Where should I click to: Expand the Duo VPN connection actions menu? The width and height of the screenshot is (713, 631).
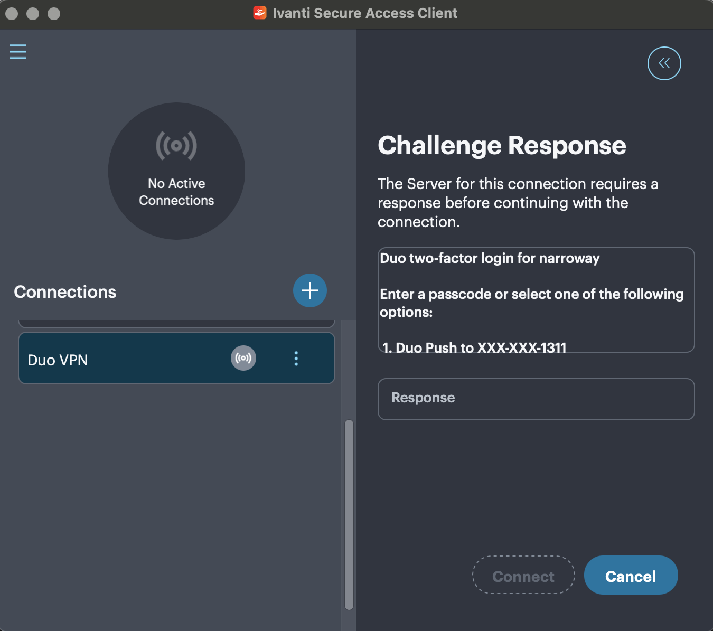click(x=296, y=358)
